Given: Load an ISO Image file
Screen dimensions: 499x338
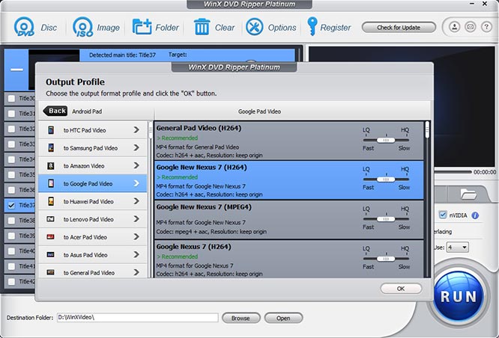Looking at the screenshot, I should pos(83,27).
